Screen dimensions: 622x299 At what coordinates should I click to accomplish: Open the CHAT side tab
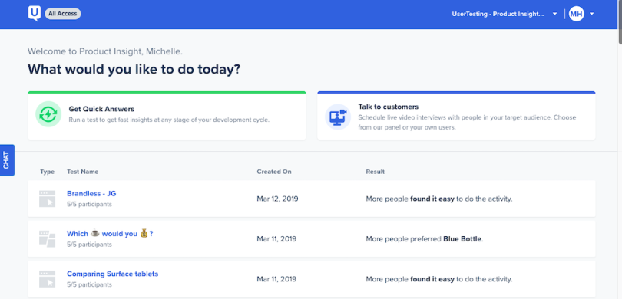(7, 160)
